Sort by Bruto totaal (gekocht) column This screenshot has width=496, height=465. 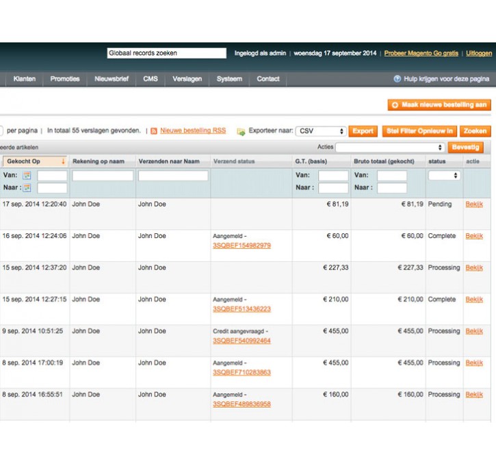click(384, 161)
